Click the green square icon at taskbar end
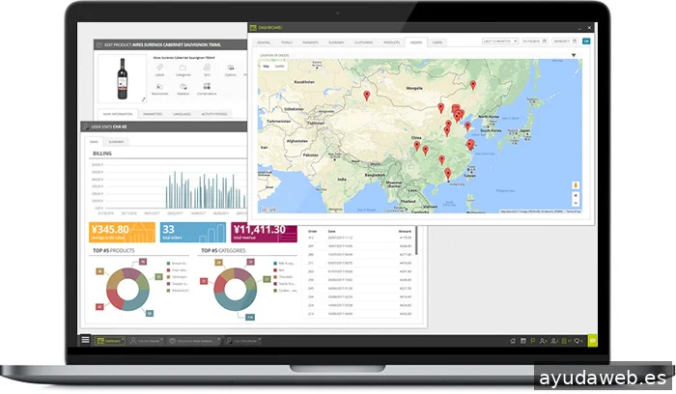The height and width of the screenshot is (394, 676). [593, 341]
